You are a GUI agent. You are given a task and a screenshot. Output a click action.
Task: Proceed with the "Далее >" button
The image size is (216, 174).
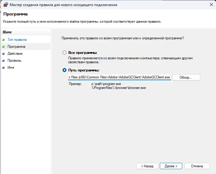click(x=171, y=166)
